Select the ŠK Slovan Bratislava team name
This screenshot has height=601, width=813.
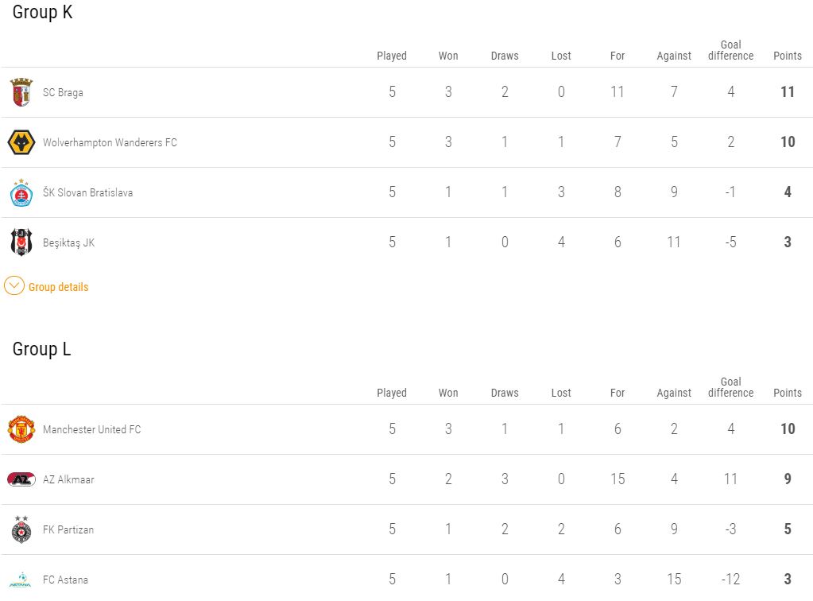tap(87, 193)
